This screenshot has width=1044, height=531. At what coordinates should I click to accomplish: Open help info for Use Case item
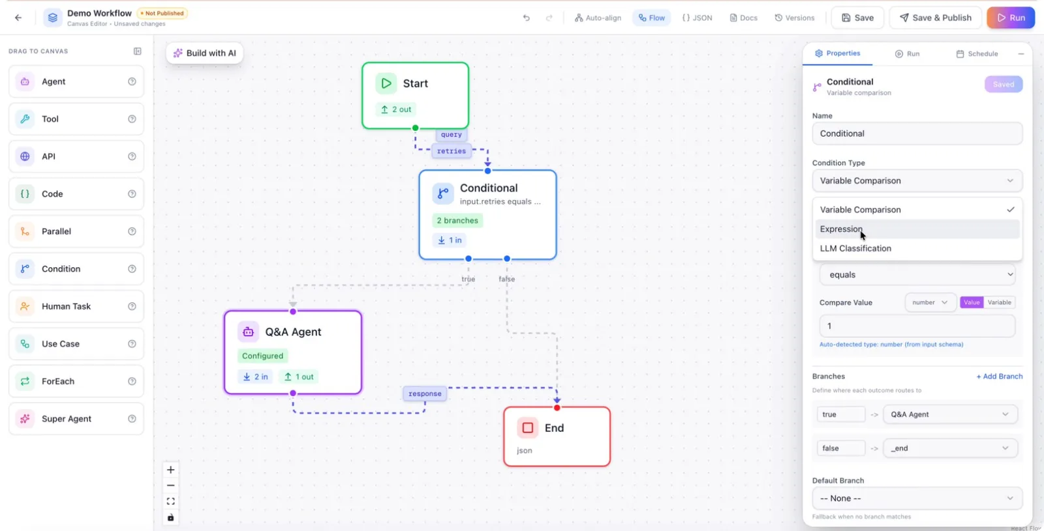point(132,344)
